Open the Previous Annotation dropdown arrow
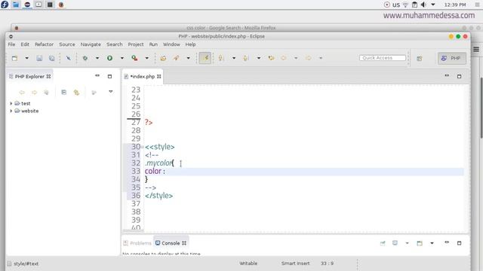This screenshot has width=483, height=271. (259, 58)
